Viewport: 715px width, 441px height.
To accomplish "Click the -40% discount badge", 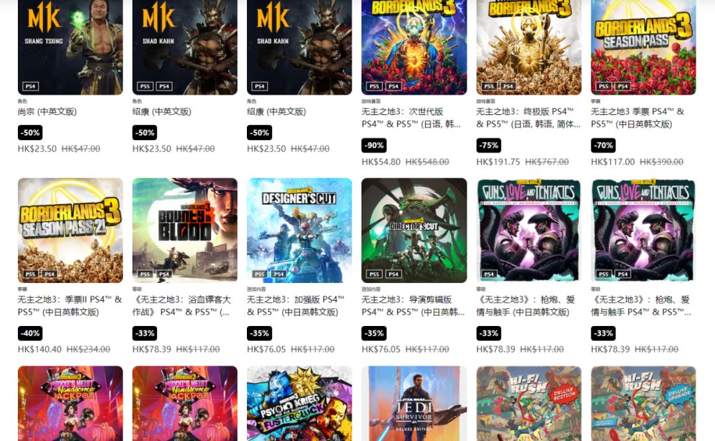I will [x=30, y=333].
